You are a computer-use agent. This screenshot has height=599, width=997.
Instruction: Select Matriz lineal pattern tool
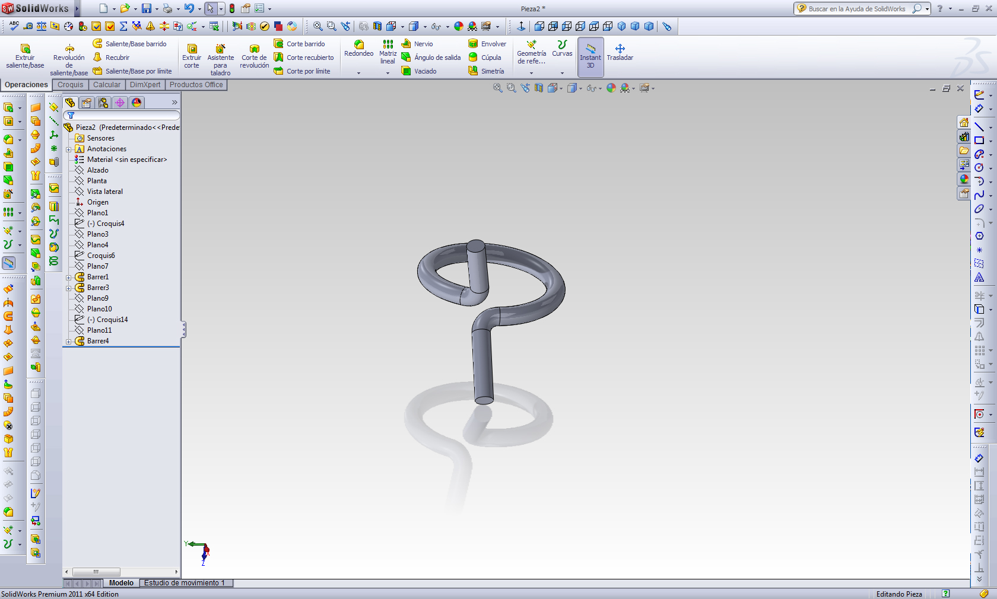pyautogui.click(x=388, y=52)
